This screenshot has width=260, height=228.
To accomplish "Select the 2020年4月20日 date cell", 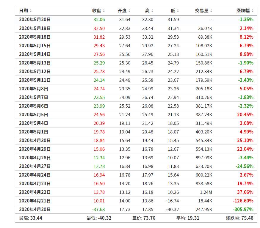I will (x=35, y=209).
